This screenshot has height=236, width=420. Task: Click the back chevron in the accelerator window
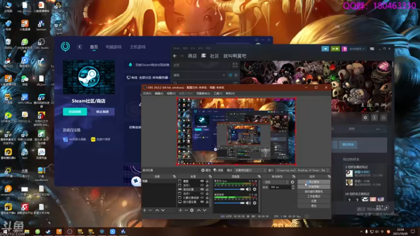80,47
